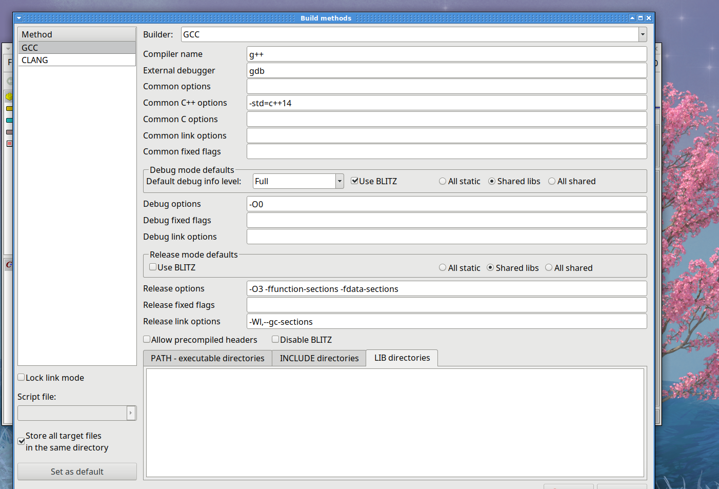
Task: Expand the Default debug info level dropdown
Action: (x=339, y=182)
